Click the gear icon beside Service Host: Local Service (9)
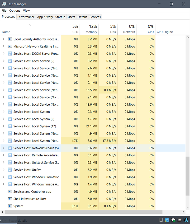The image size is (190, 224). (x=10, y=61)
